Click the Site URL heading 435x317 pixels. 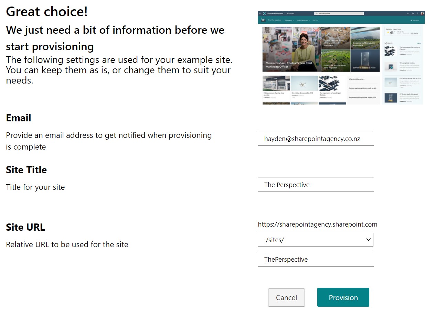click(x=25, y=227)
